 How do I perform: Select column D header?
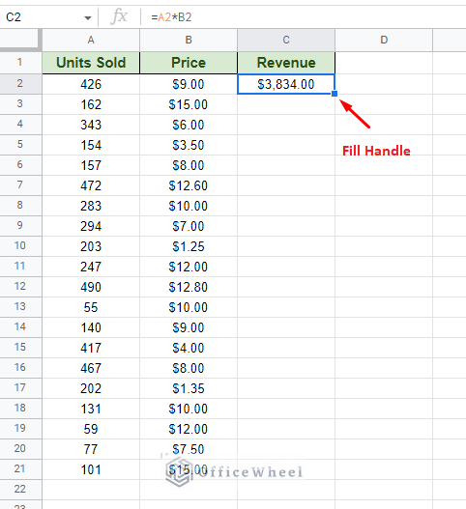[x=384, y=40]
